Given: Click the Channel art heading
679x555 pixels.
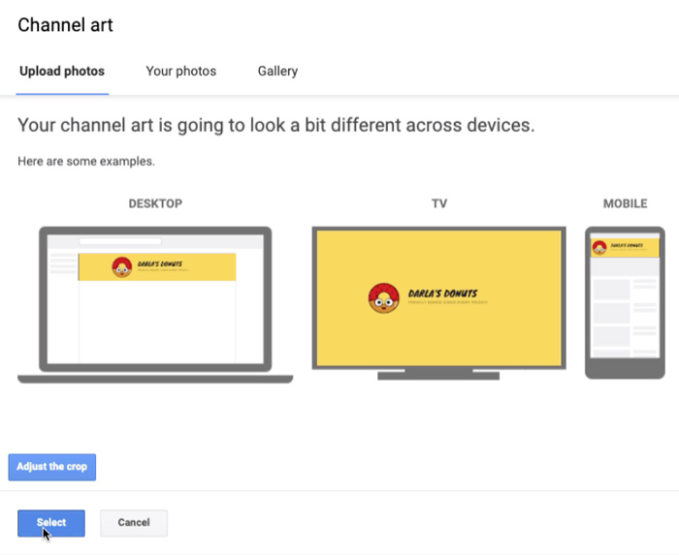Looking at the screenshot, I should click(x=65, y=25).
